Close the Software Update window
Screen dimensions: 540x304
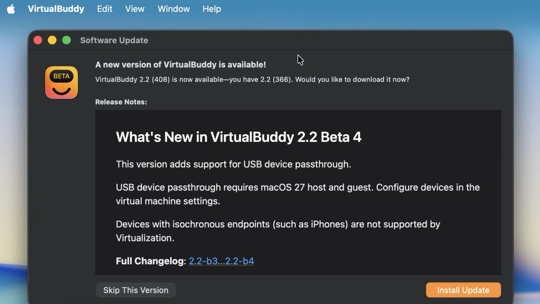click(38, 40)
